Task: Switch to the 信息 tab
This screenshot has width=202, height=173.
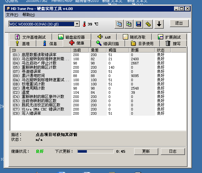Action: pyautogui.click(x=50, y=43)
